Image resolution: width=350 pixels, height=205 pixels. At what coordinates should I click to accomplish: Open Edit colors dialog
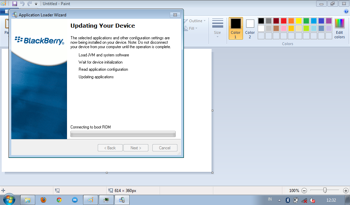coord(339,28)
